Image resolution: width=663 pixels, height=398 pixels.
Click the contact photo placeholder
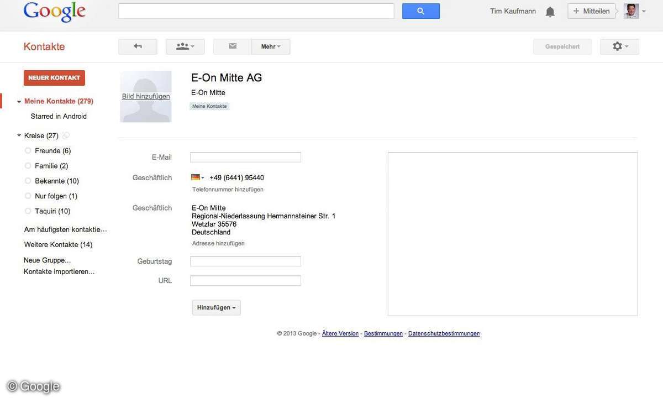tap(146, 97)
